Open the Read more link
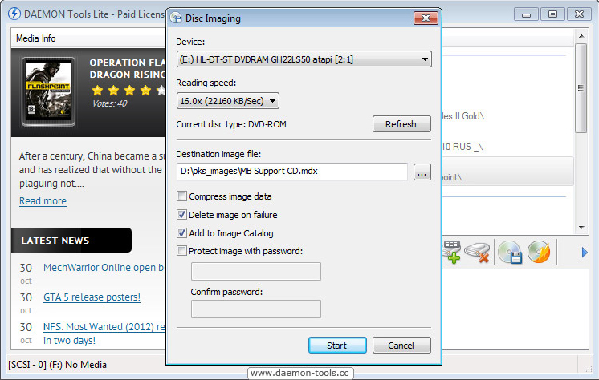 [x=43, y=200]
